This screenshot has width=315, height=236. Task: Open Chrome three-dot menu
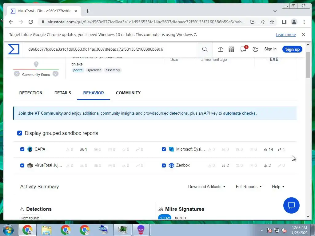pyautogui.click(x=304, y=22)
